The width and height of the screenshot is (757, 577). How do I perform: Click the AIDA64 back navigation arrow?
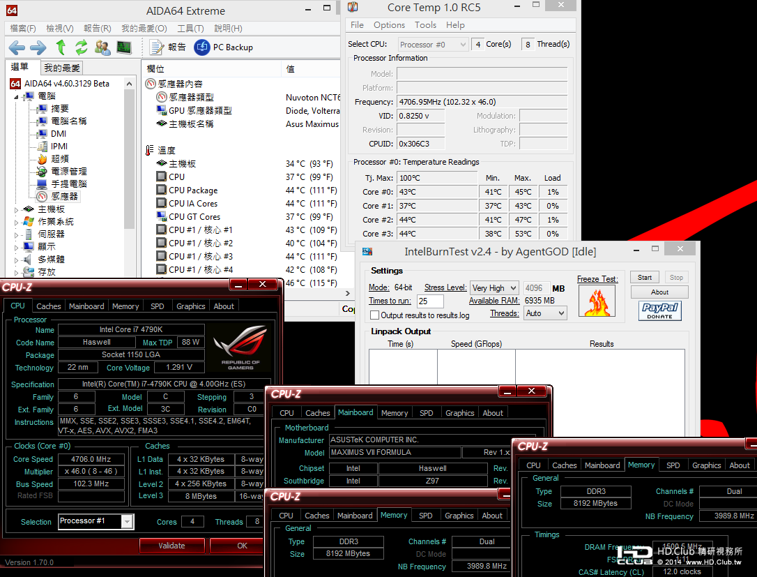[x=17, y=47]
